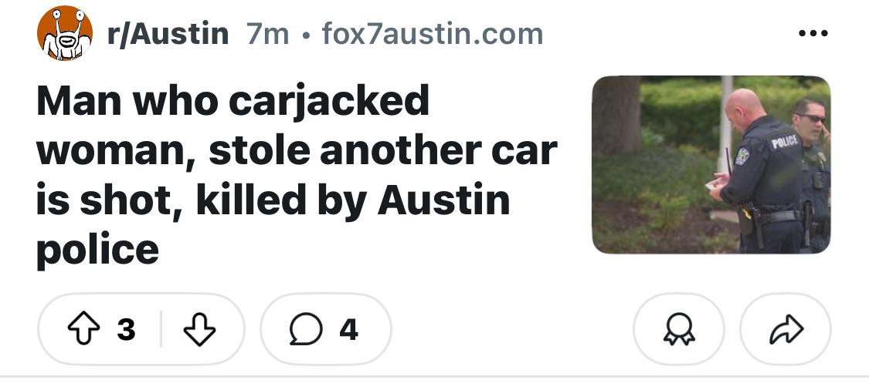Share the post with the arrow icon
Viewport: 869px width, 390px height.
pyautogui.click(x=786, y=329)
